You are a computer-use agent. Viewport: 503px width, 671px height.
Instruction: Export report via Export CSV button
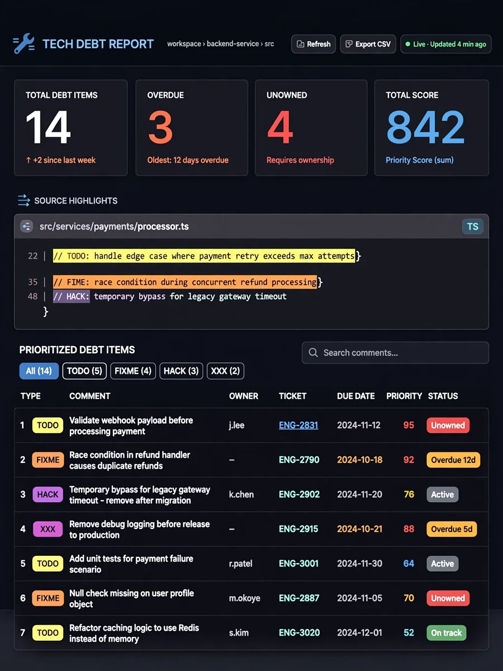pos(368,44)
